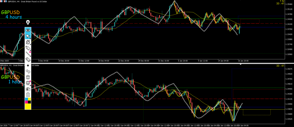
Task: Pick the cyan color swatch
Action: point(26,99)
